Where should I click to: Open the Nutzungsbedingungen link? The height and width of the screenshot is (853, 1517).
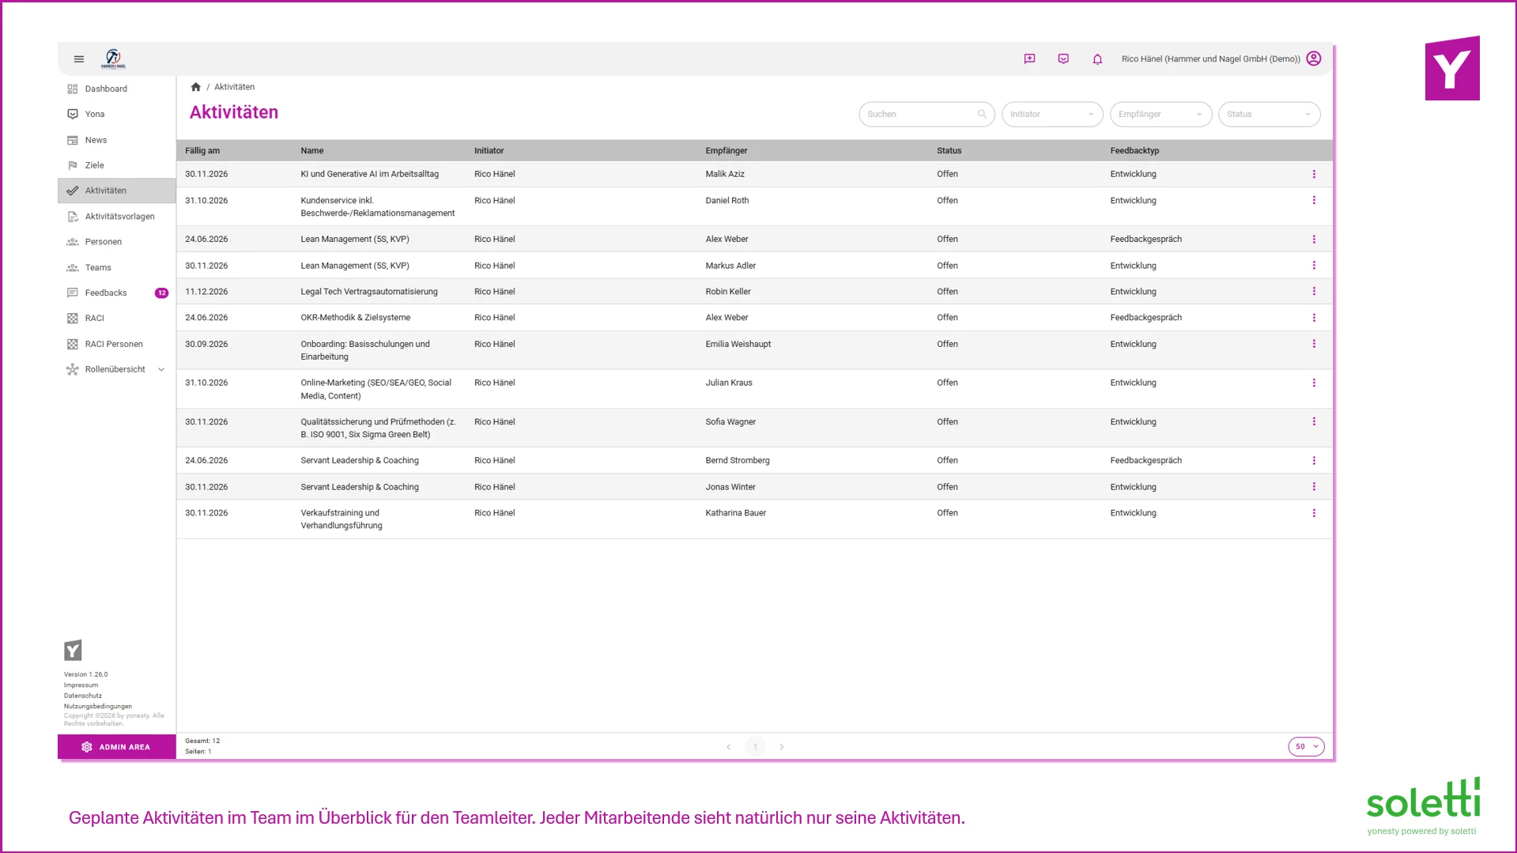pos(98,707)
